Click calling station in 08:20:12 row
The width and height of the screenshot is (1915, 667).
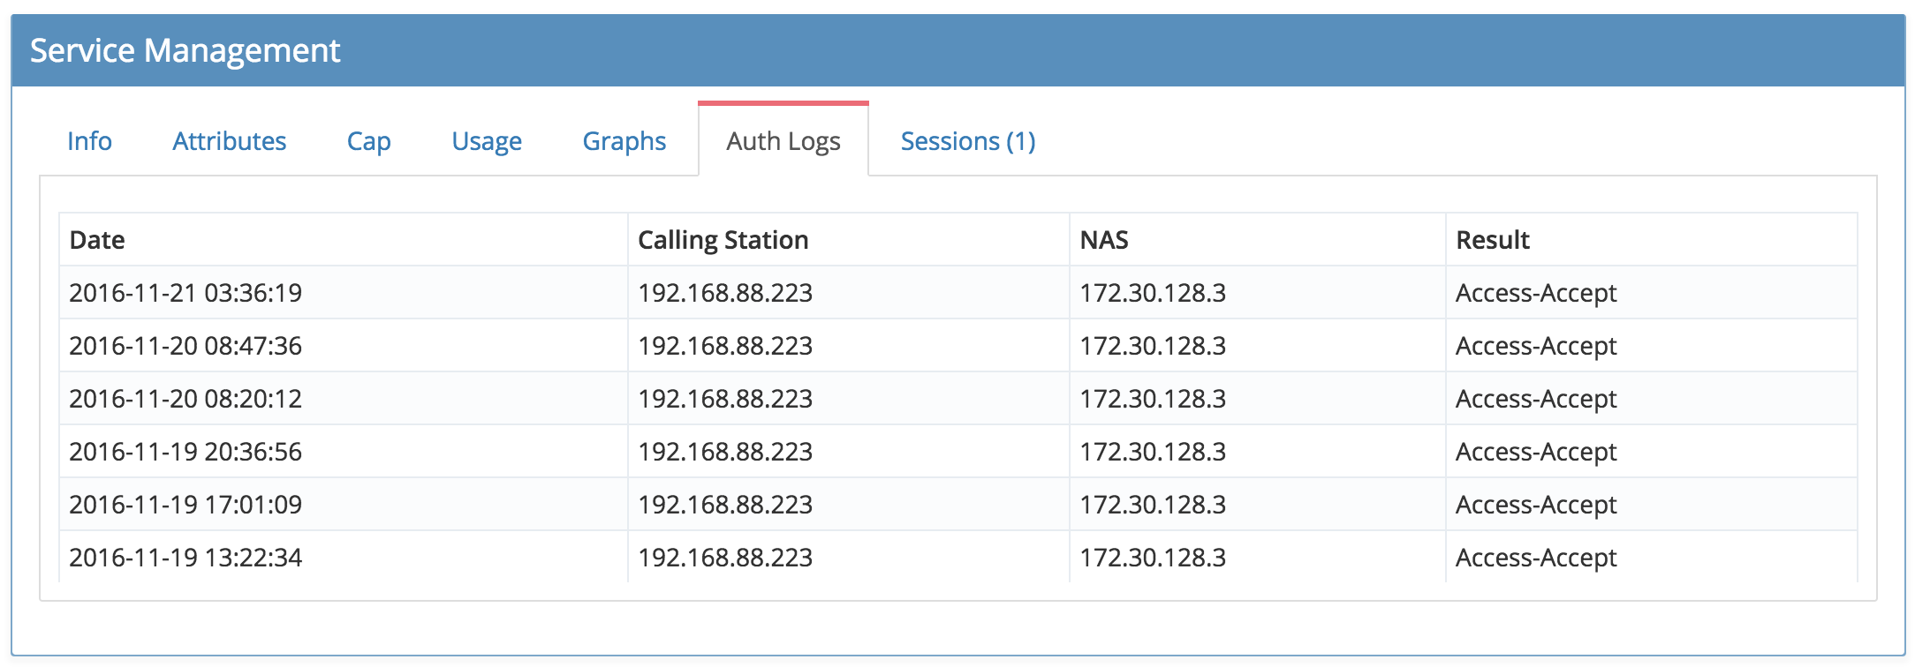725,399
